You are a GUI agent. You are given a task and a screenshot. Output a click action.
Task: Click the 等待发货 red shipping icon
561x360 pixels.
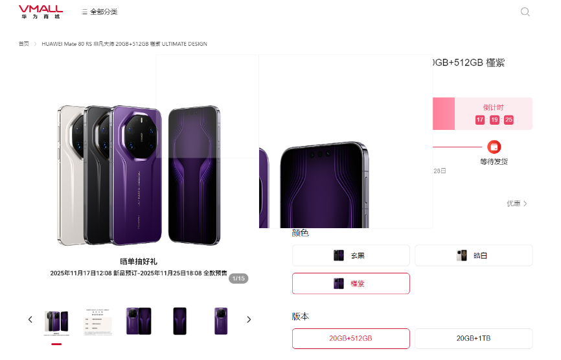(x=494, y=147)
